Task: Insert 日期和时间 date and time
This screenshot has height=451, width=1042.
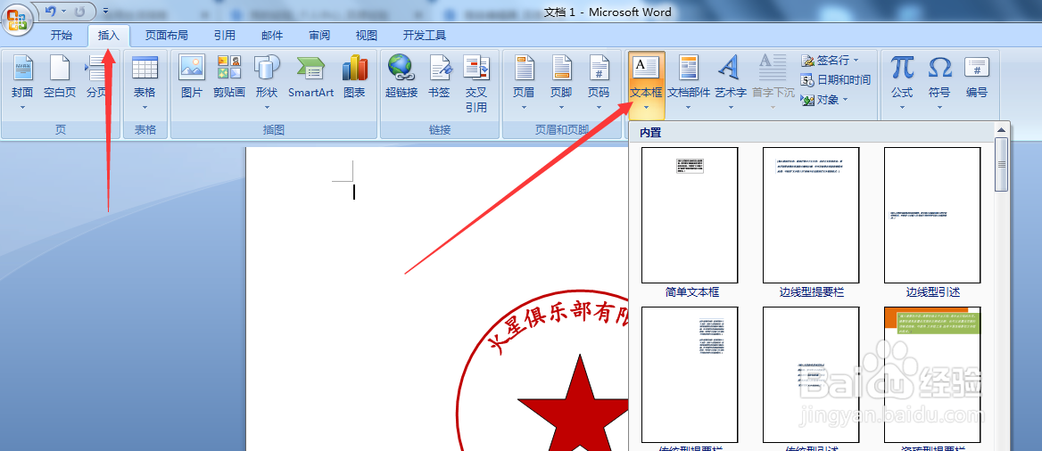Action: click(835, 79)
